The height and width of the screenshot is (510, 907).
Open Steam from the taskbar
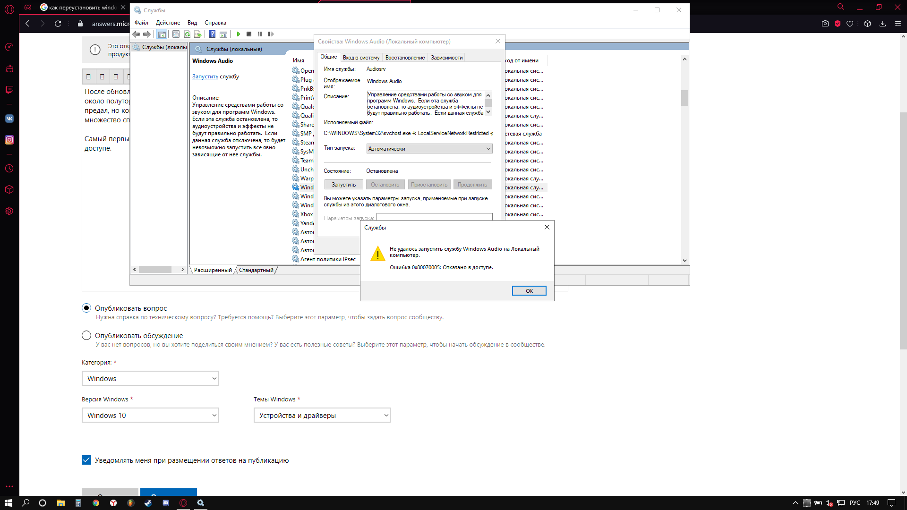(x=148, y=503)
